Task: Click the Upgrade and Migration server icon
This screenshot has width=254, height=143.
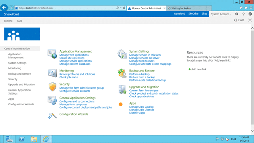Action: coord(122,89)
